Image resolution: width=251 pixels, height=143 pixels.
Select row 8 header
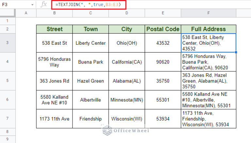pyautogui.click(x=8, y=132)
